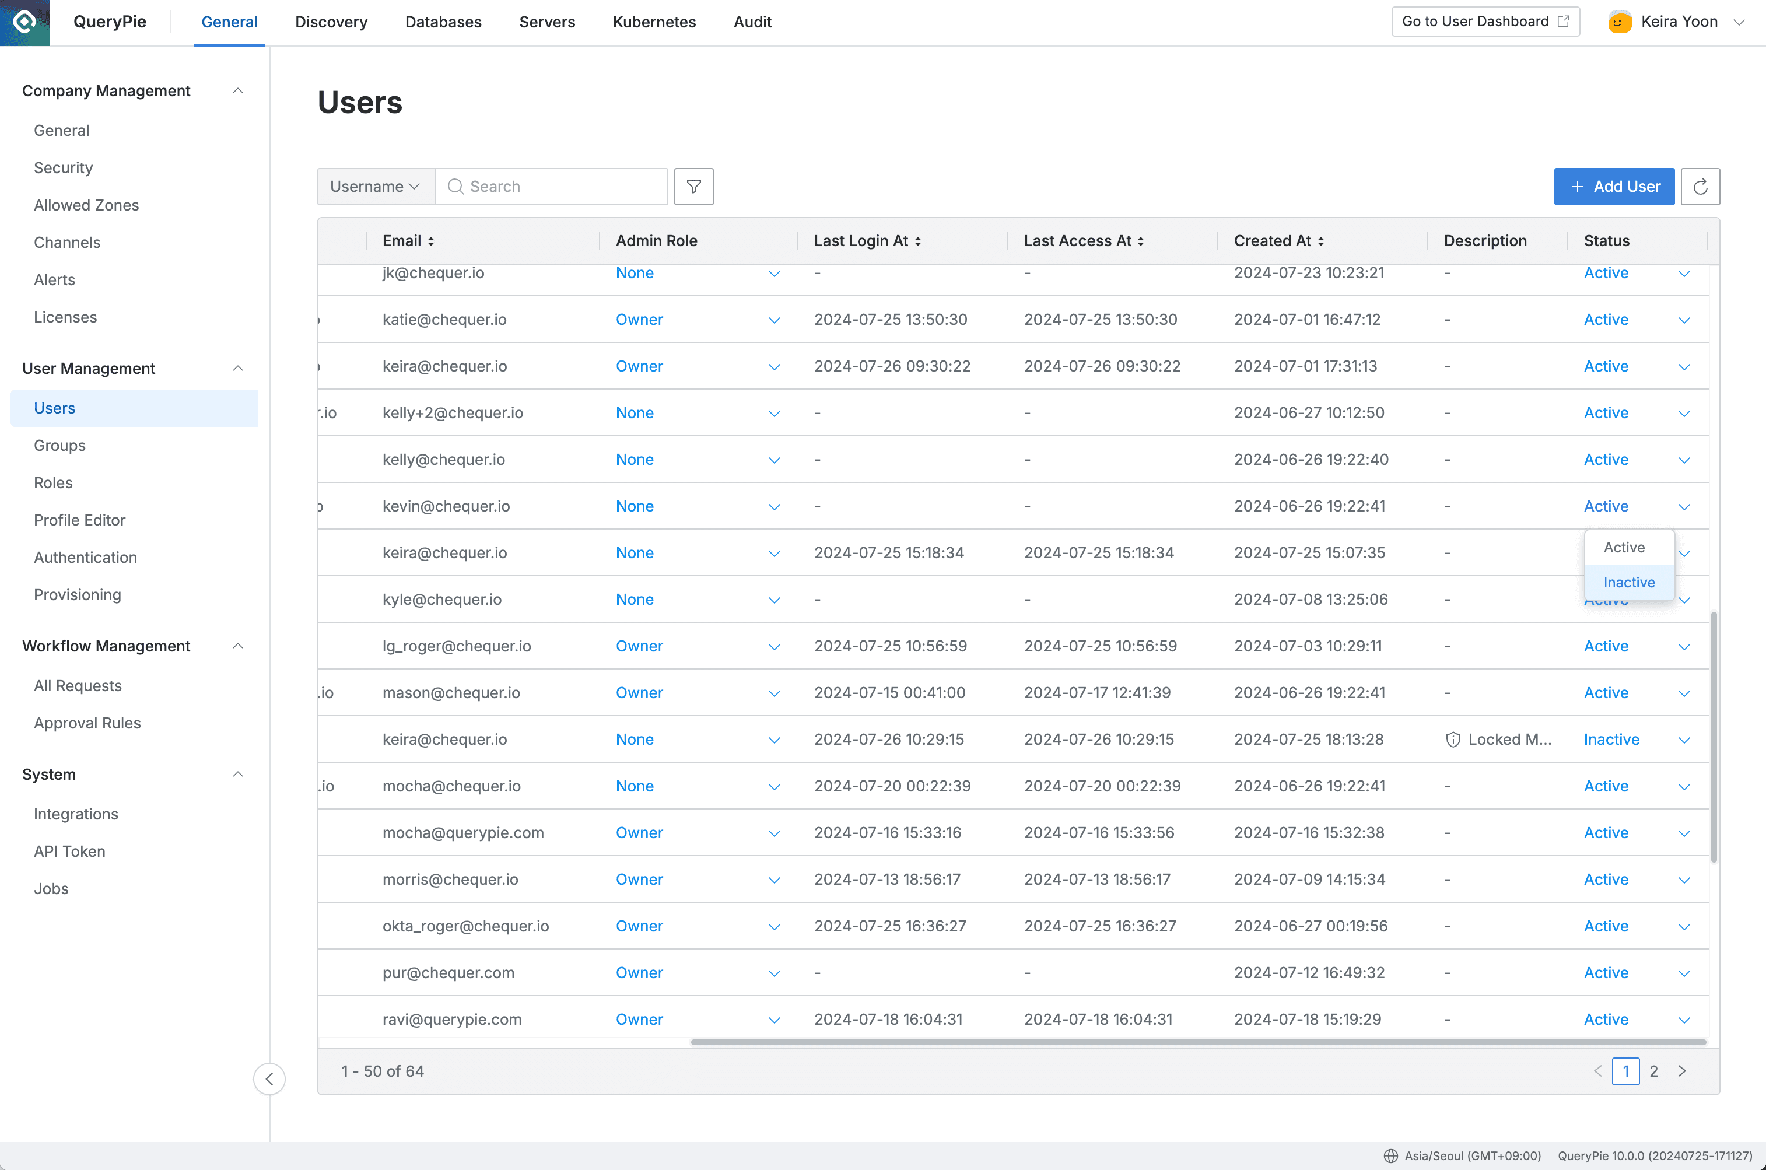Open the Admin Role dropdown for katie@chequer.io
This screenshot has height=1170, width=1766.
(x=774, y=320)
